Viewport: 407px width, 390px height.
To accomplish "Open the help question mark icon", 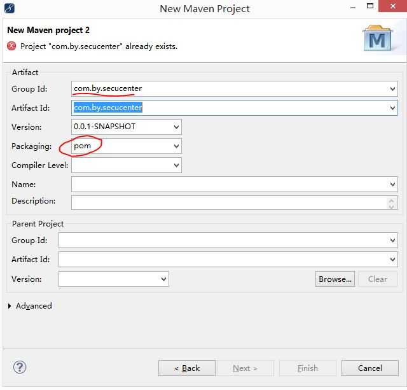I will coord(20,367).
